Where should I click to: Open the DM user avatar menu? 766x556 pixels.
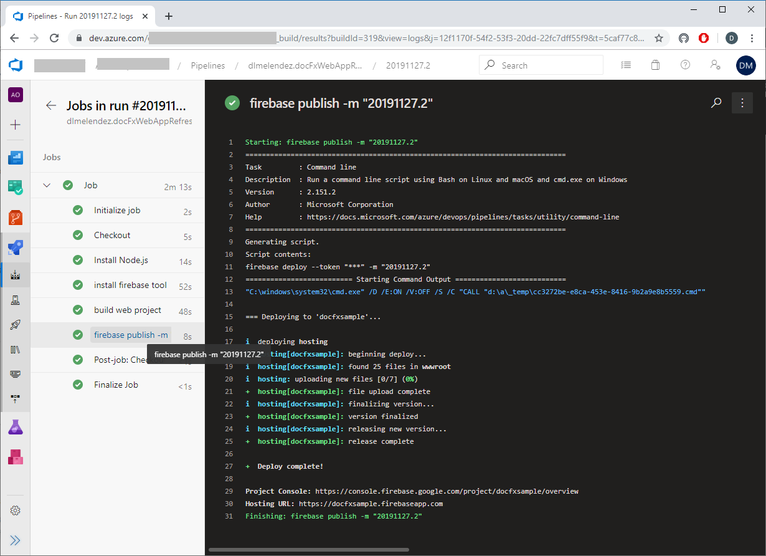point(745,65)
